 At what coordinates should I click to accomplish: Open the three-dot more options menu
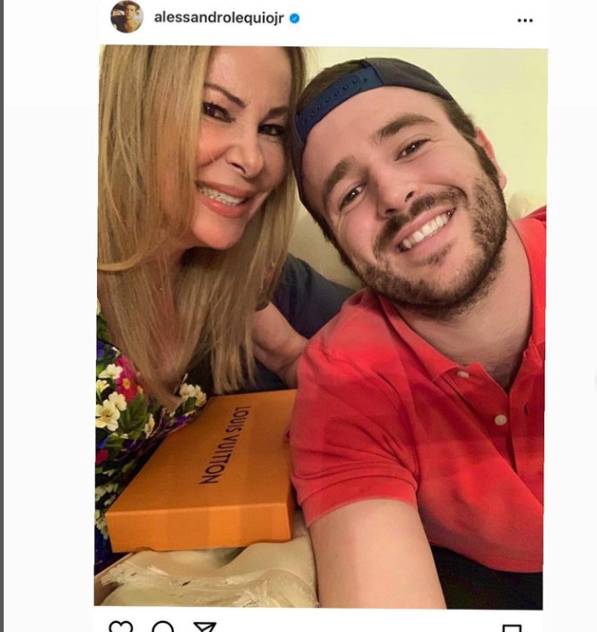pyautogui.click(x=525, y=20)
